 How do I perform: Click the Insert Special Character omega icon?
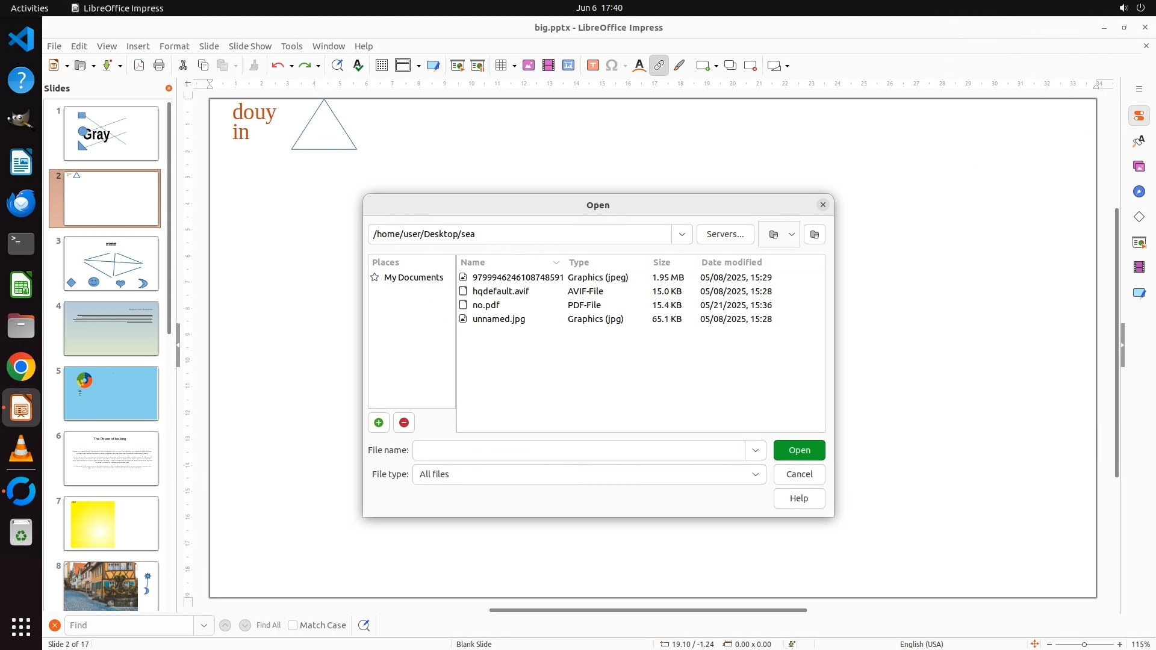click(612, 66)
